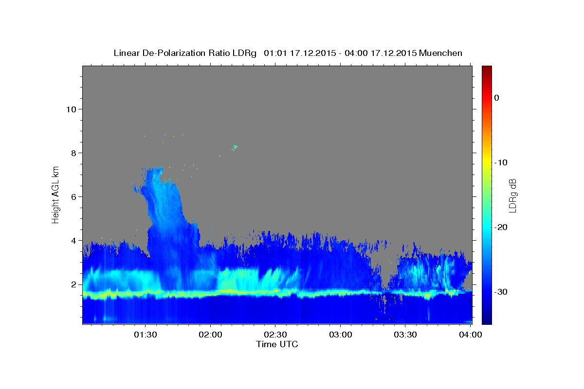Click the '04:00' time tick label
This screenshot has height=389, width=584.
click(470, 335)
